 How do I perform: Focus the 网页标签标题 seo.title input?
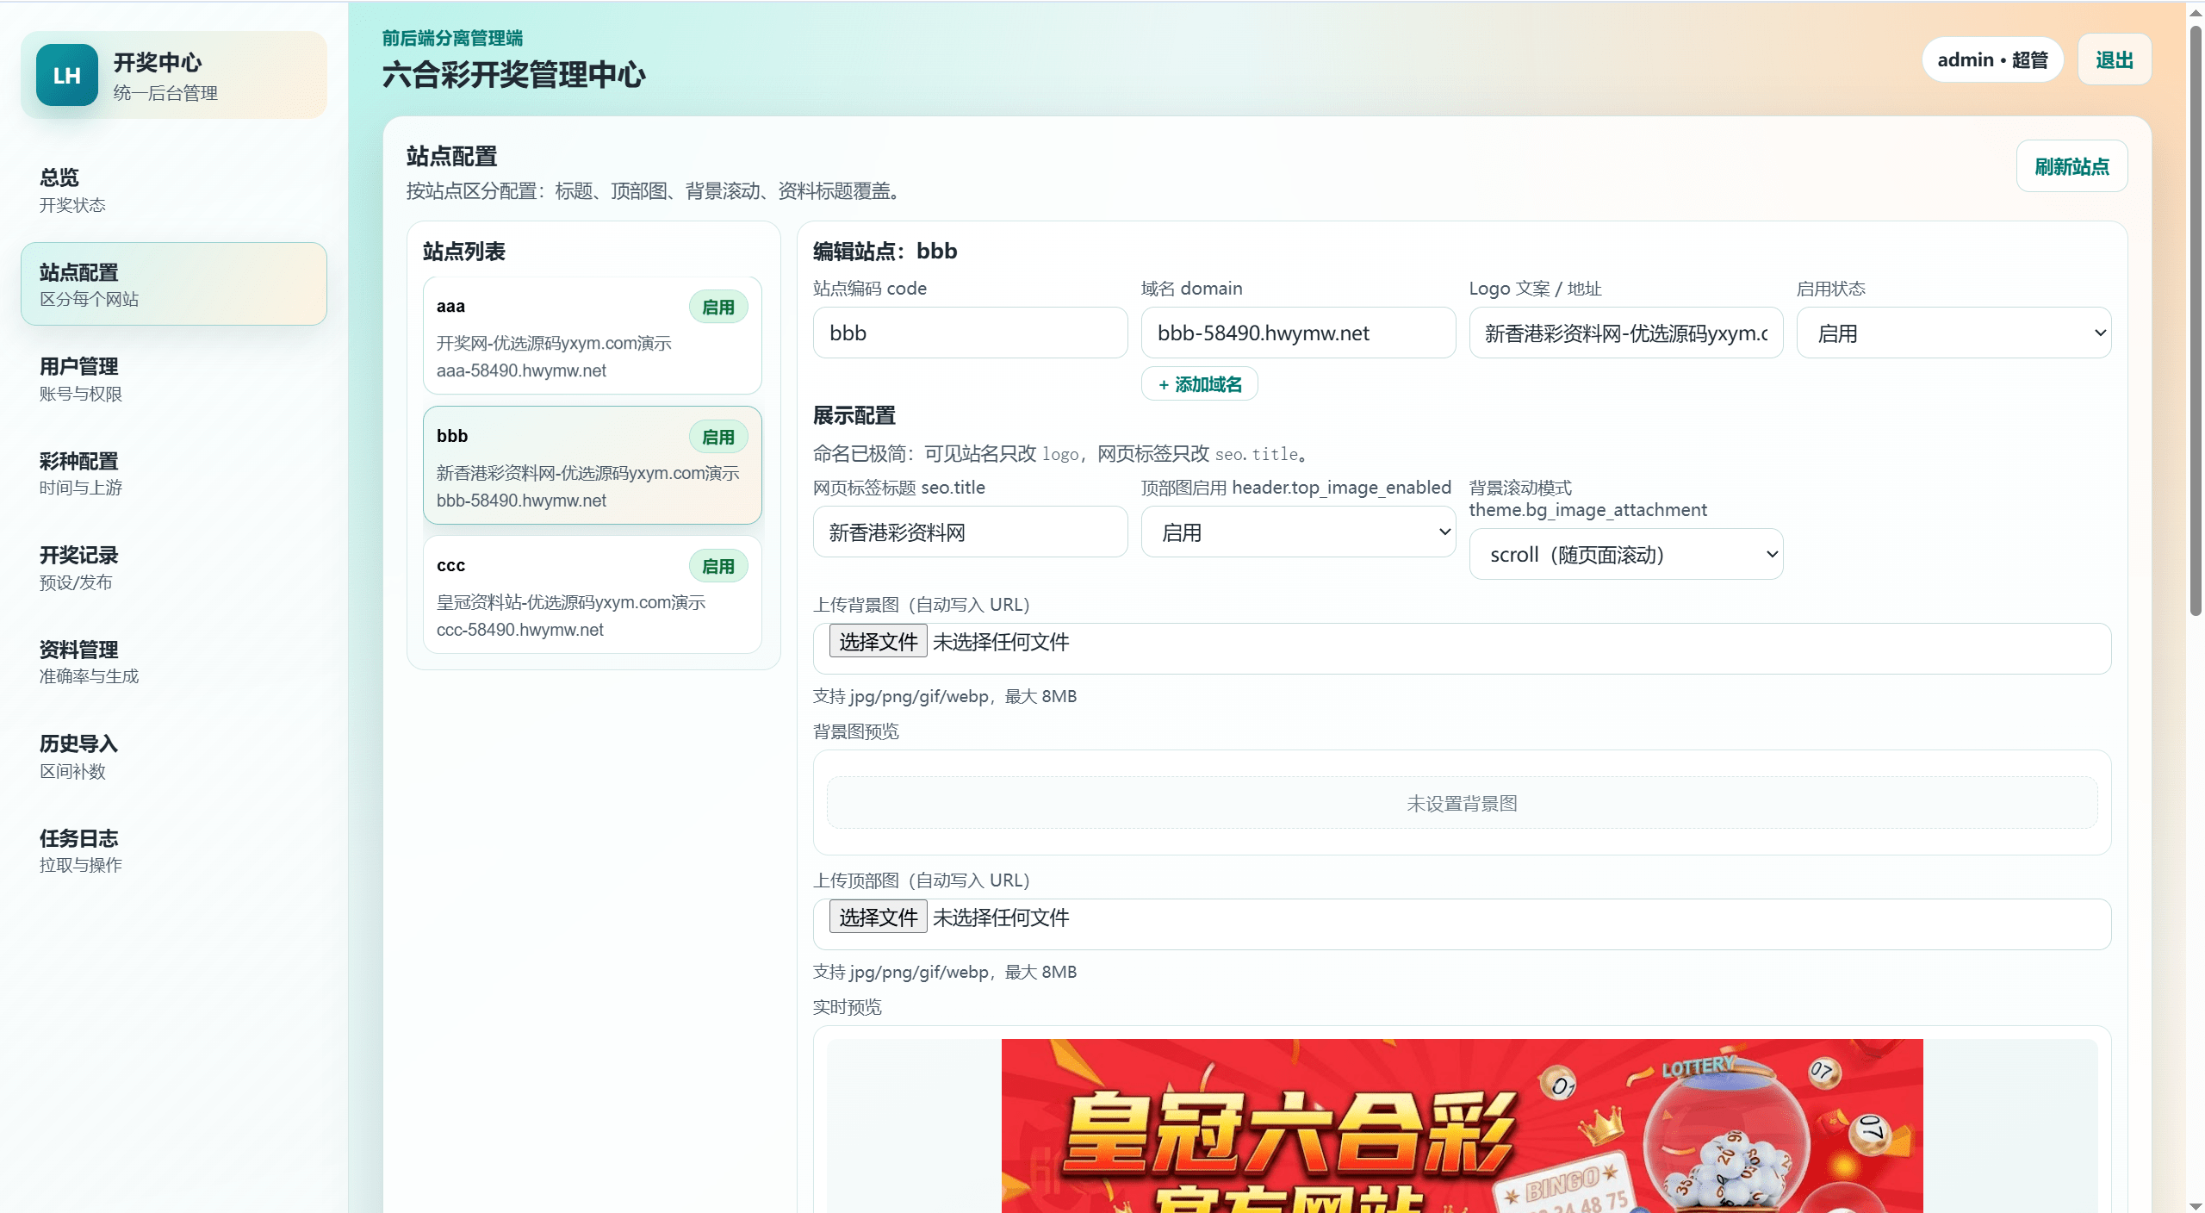click(x=971, y=532)
